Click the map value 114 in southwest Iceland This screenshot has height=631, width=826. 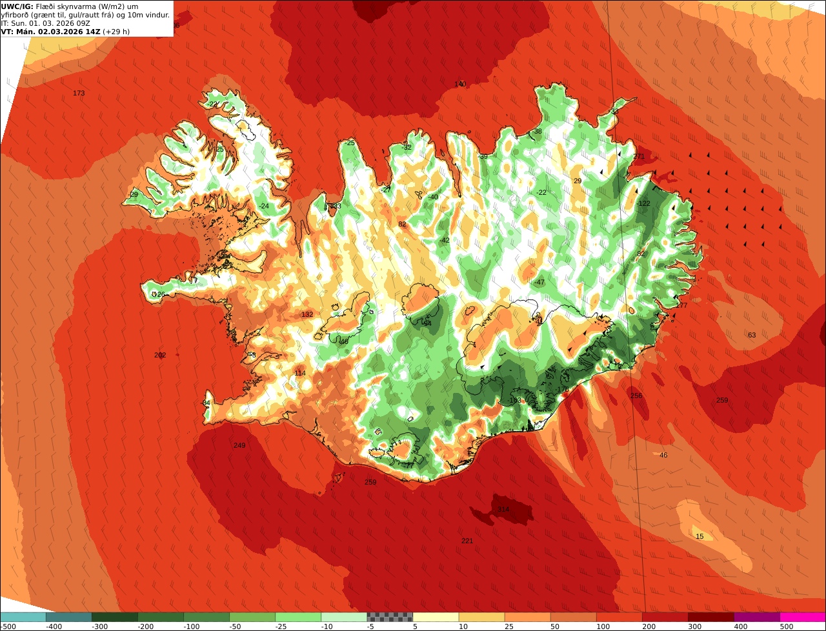point(300,374)
